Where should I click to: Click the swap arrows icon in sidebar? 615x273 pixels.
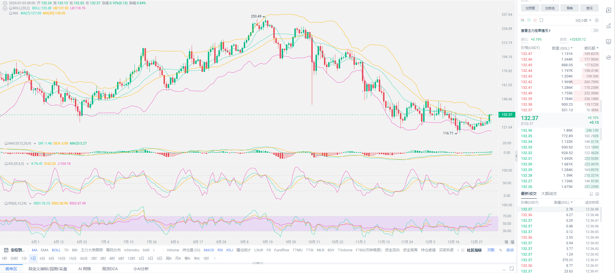[608, 57]
